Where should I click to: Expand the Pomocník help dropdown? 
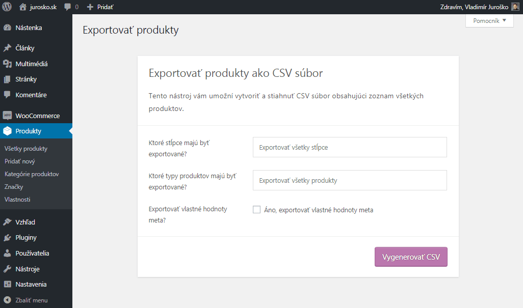click(x=489, y=21)
